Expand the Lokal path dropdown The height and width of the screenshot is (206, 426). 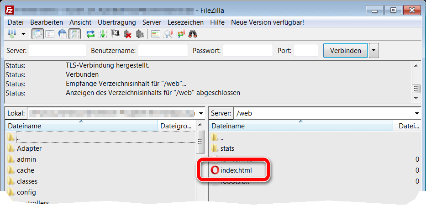click(201, 113)
